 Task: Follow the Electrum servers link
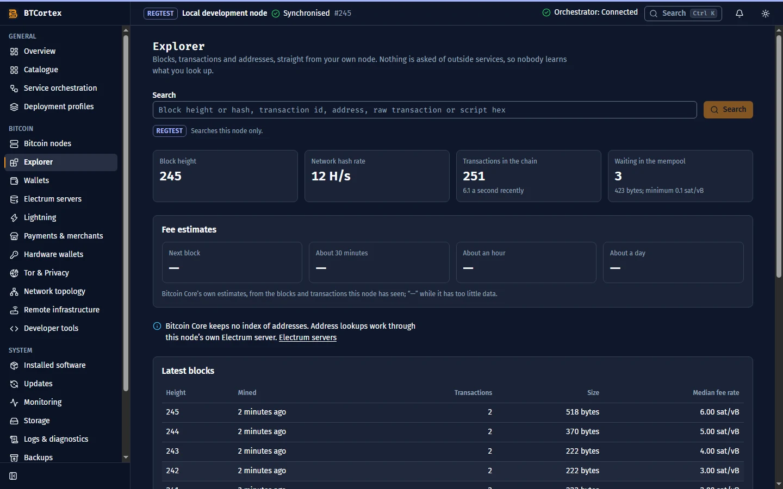tap(308, 337)
